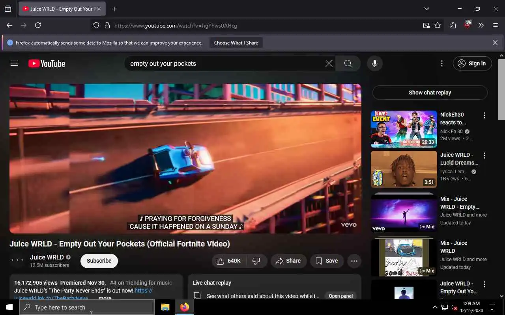The image size is (505, 315).
Task: Reload the page with the refresh icon
Action: [x=38, y=25]
